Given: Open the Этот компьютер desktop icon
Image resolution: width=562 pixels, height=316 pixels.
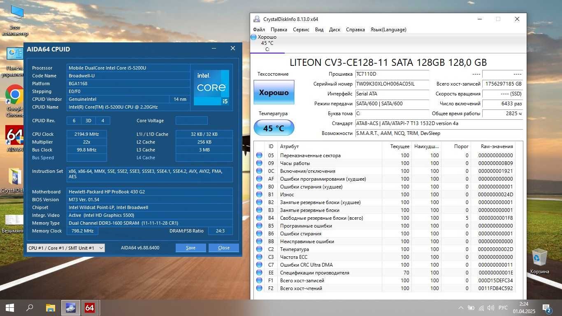Looking at the screenshot, I should (15, 20).
